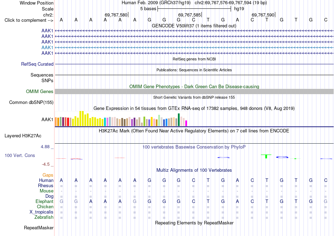Click the magenta bar ending GTEx chart
This screenshot has height=236, width=334.
tap(186, 123)
